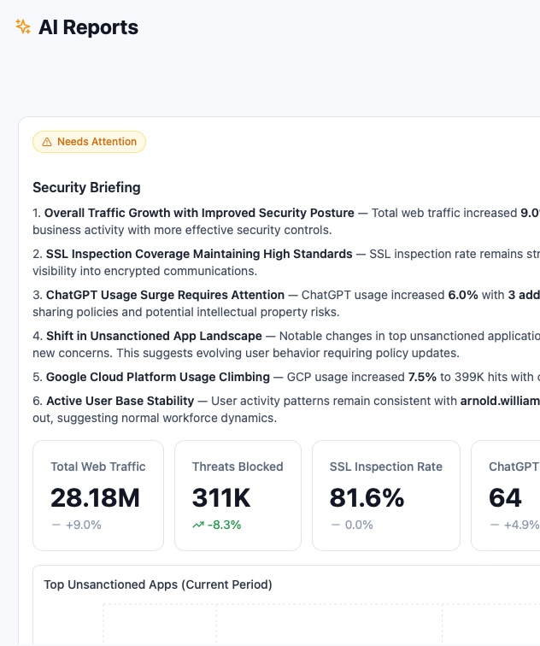Image resolution: width=540 pixels, height=646 pixels.
Task: Select 'ChatGPT Usage Surge Requires Attention'
Action: point(165,295)
